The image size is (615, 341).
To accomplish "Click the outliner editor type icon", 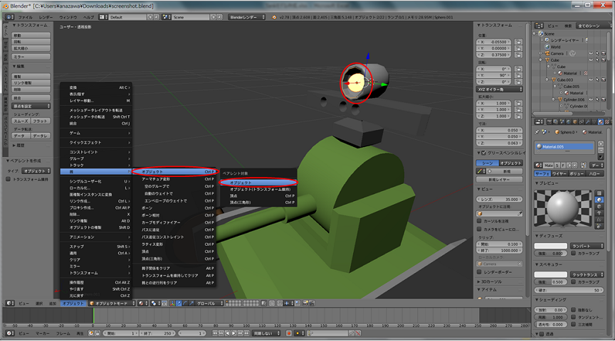I will coord(539,26).
